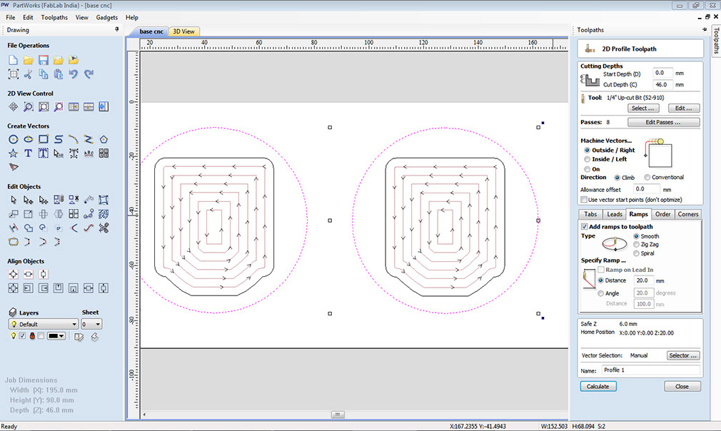Pick the arrow Selection tool in Edit Objects
721x431 pixels.
pos(14,200)
